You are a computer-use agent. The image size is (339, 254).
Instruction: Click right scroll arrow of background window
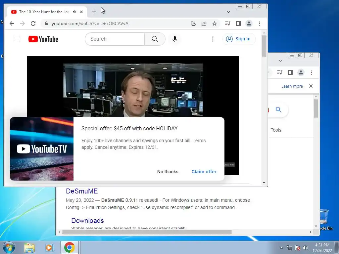click(311, 232)
